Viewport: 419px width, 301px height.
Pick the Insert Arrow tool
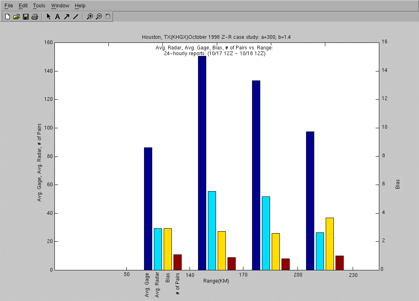click(x=67, y=16)
